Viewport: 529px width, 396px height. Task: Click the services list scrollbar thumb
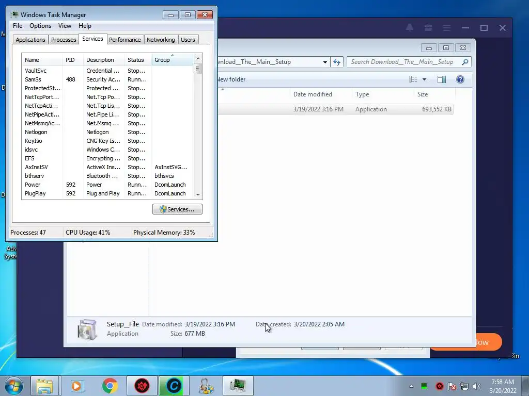(198, 69)
